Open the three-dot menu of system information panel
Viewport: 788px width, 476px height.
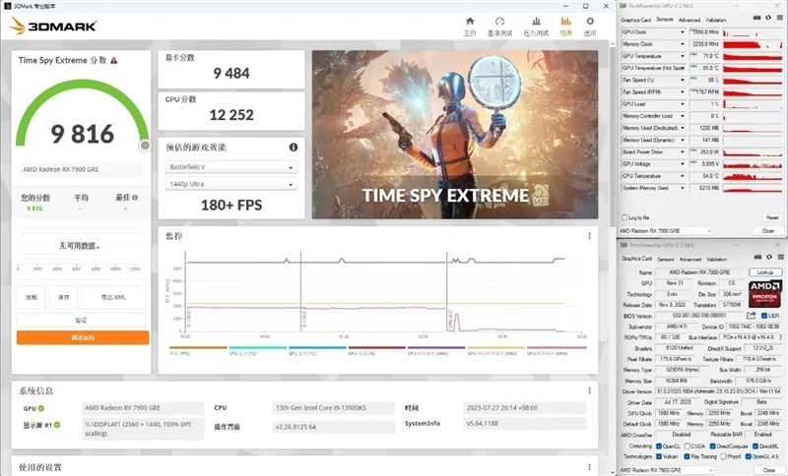click(x=589, y=390)
